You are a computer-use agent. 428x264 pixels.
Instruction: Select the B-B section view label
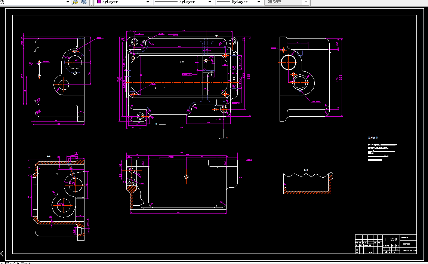[306, 170]
